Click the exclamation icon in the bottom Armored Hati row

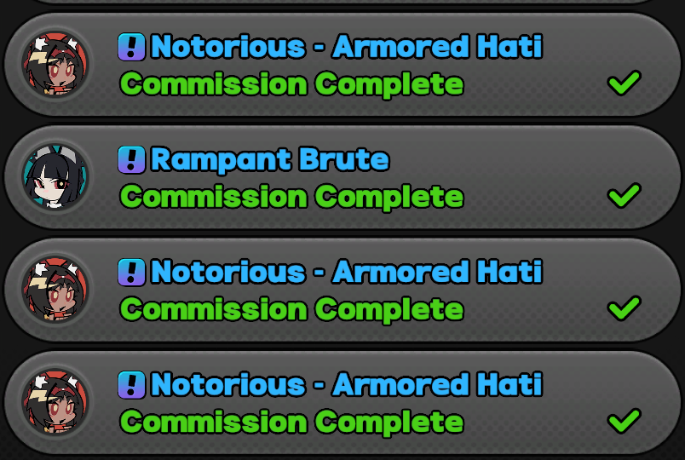click(131, 385)
